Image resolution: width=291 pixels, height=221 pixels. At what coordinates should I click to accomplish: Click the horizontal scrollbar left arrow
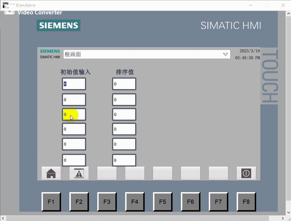pos(3,219)
